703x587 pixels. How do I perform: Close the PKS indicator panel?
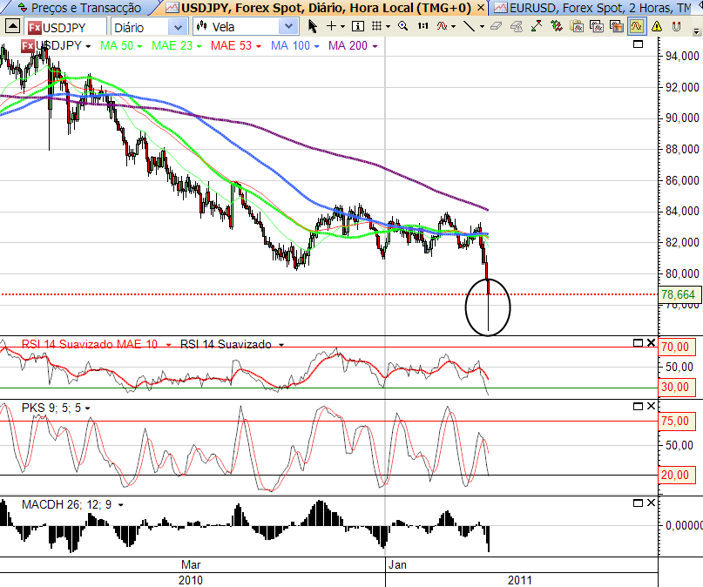(x=651, y=407)
